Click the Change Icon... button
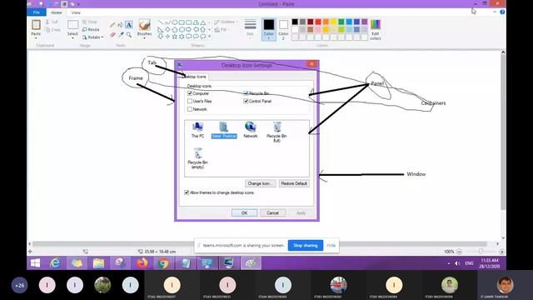 click(x=261, y=183)
